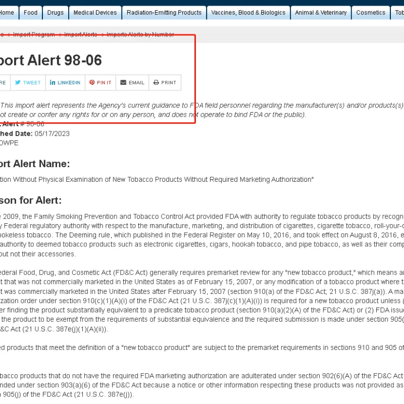Go to Medical Devices tab

pos(95,13)
